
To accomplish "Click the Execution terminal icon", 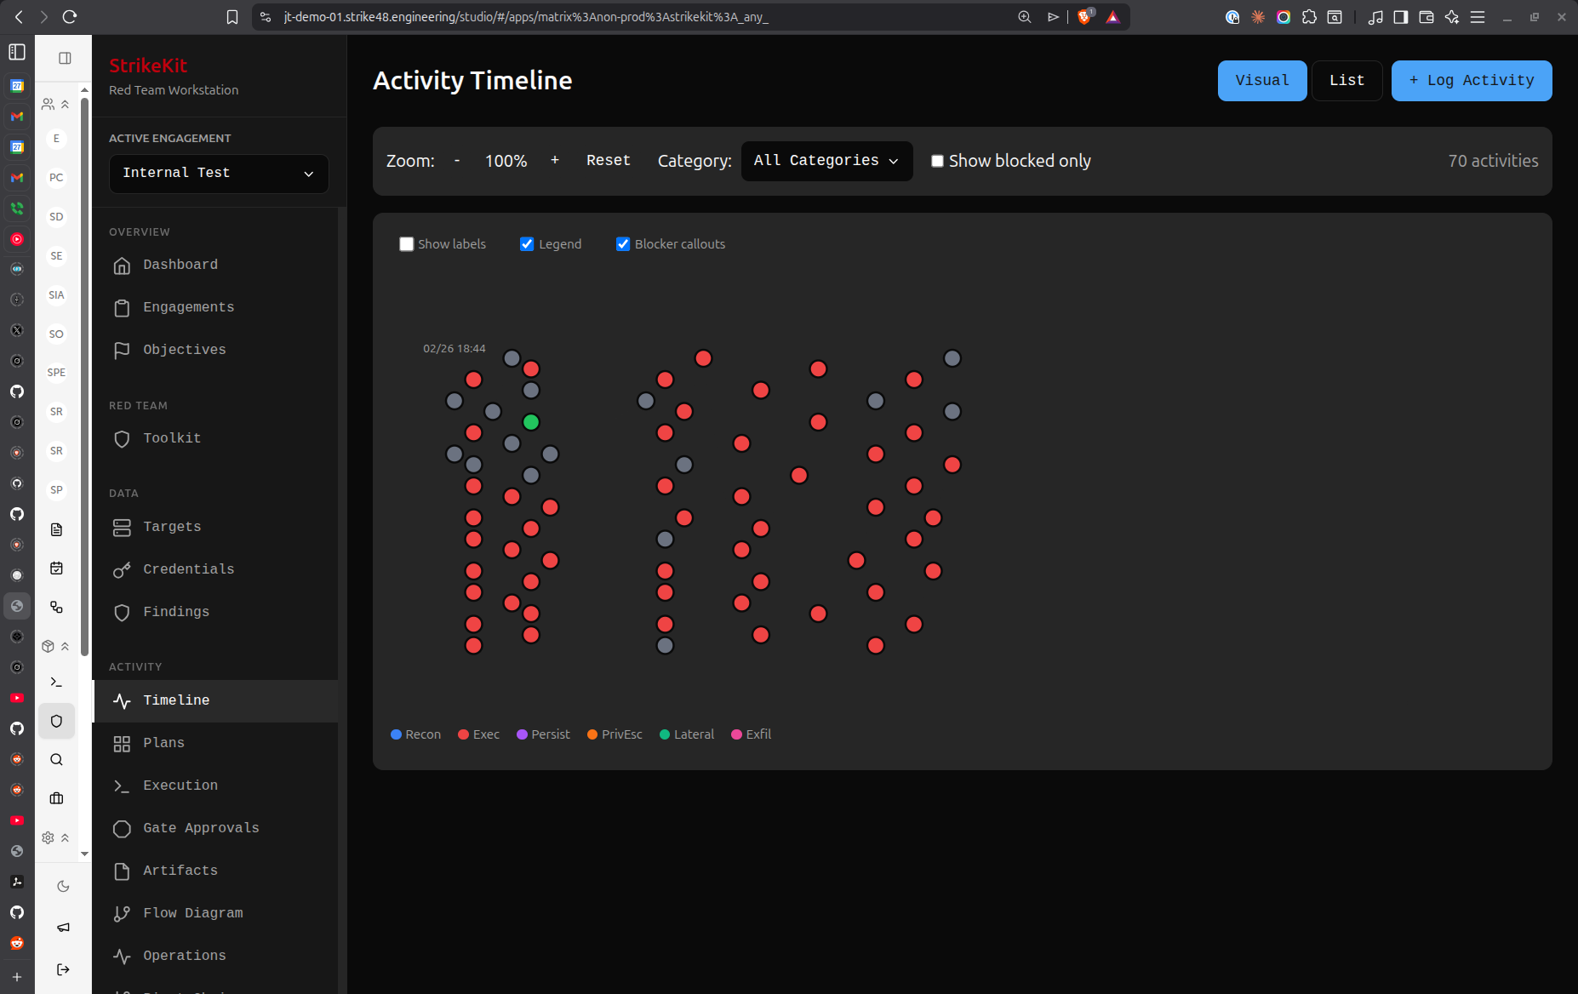I will pos(122,786).
